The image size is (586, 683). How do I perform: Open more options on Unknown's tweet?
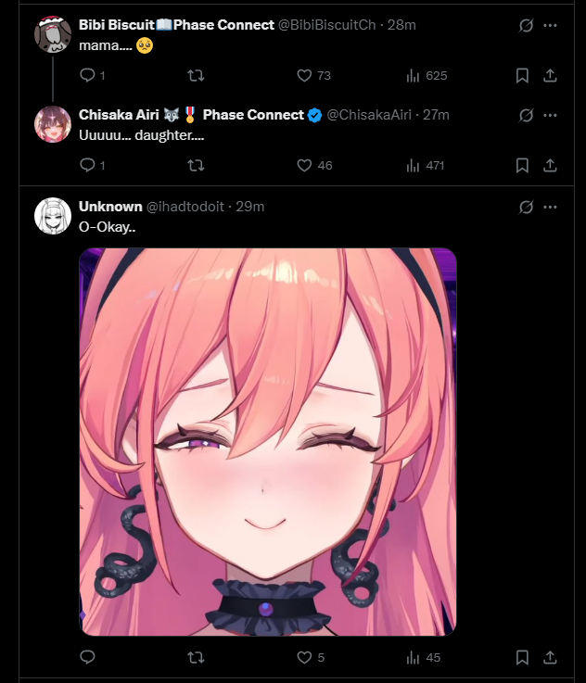click(550, 207)
